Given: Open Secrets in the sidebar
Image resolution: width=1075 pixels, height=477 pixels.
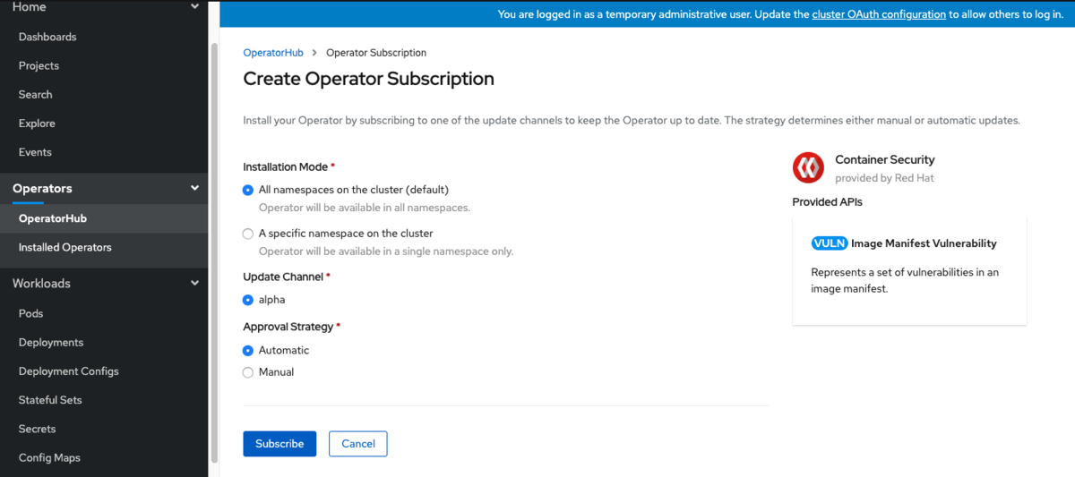Looking at the screenshot, I should (x=38, y=429).
